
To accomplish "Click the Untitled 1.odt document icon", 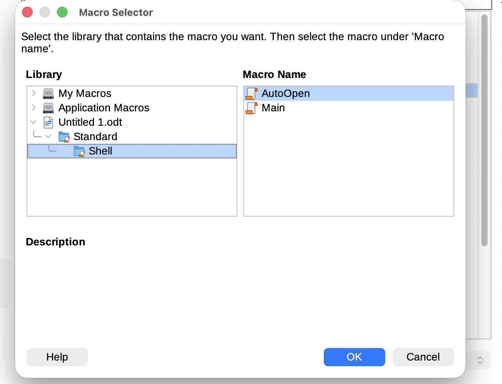I will click(48, 122).
